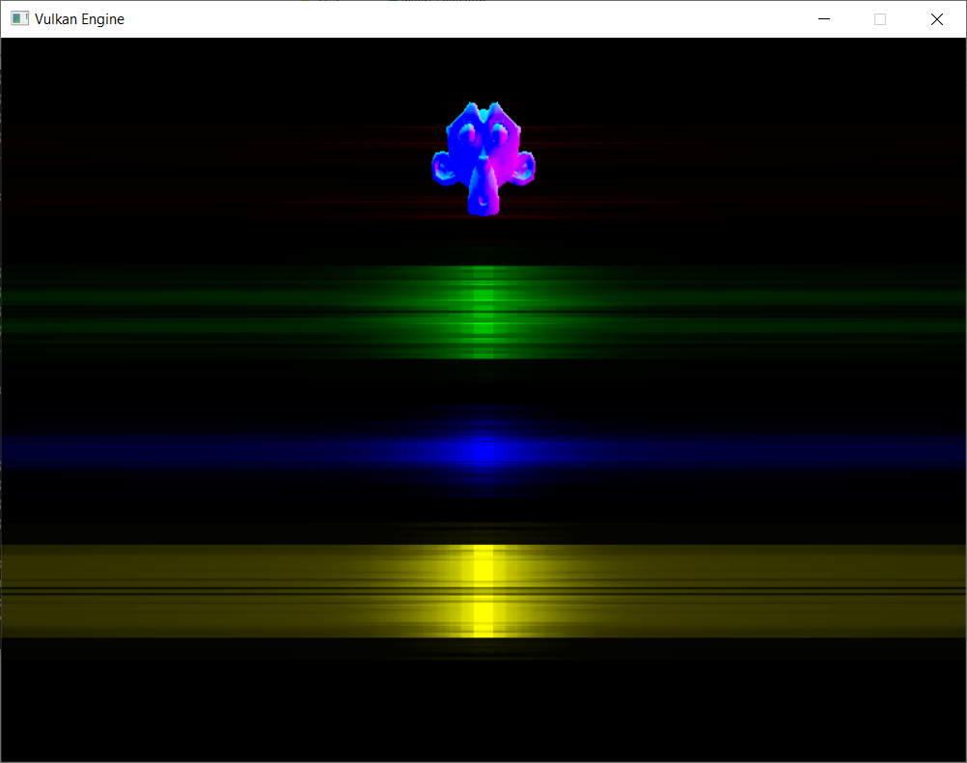Minimize the Vulkan Engine window

pyautogui.click(x=824, y=19)
